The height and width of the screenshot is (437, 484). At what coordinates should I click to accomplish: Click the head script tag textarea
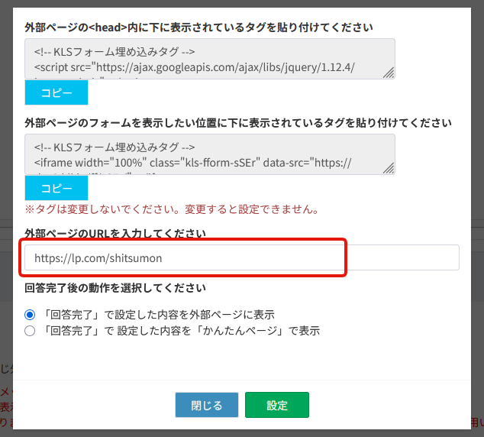210,59
